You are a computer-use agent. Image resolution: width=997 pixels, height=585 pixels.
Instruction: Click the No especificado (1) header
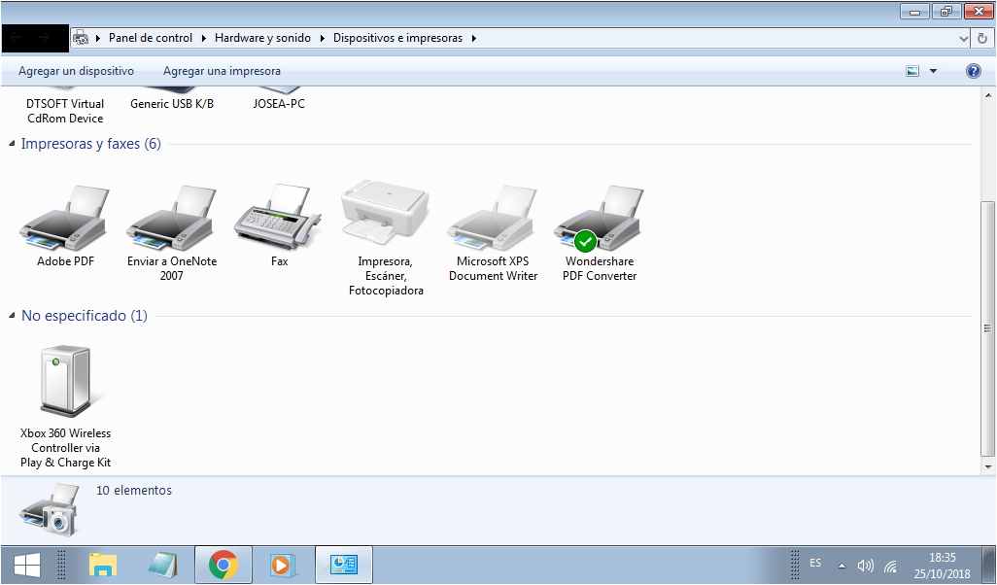point(85,316)
